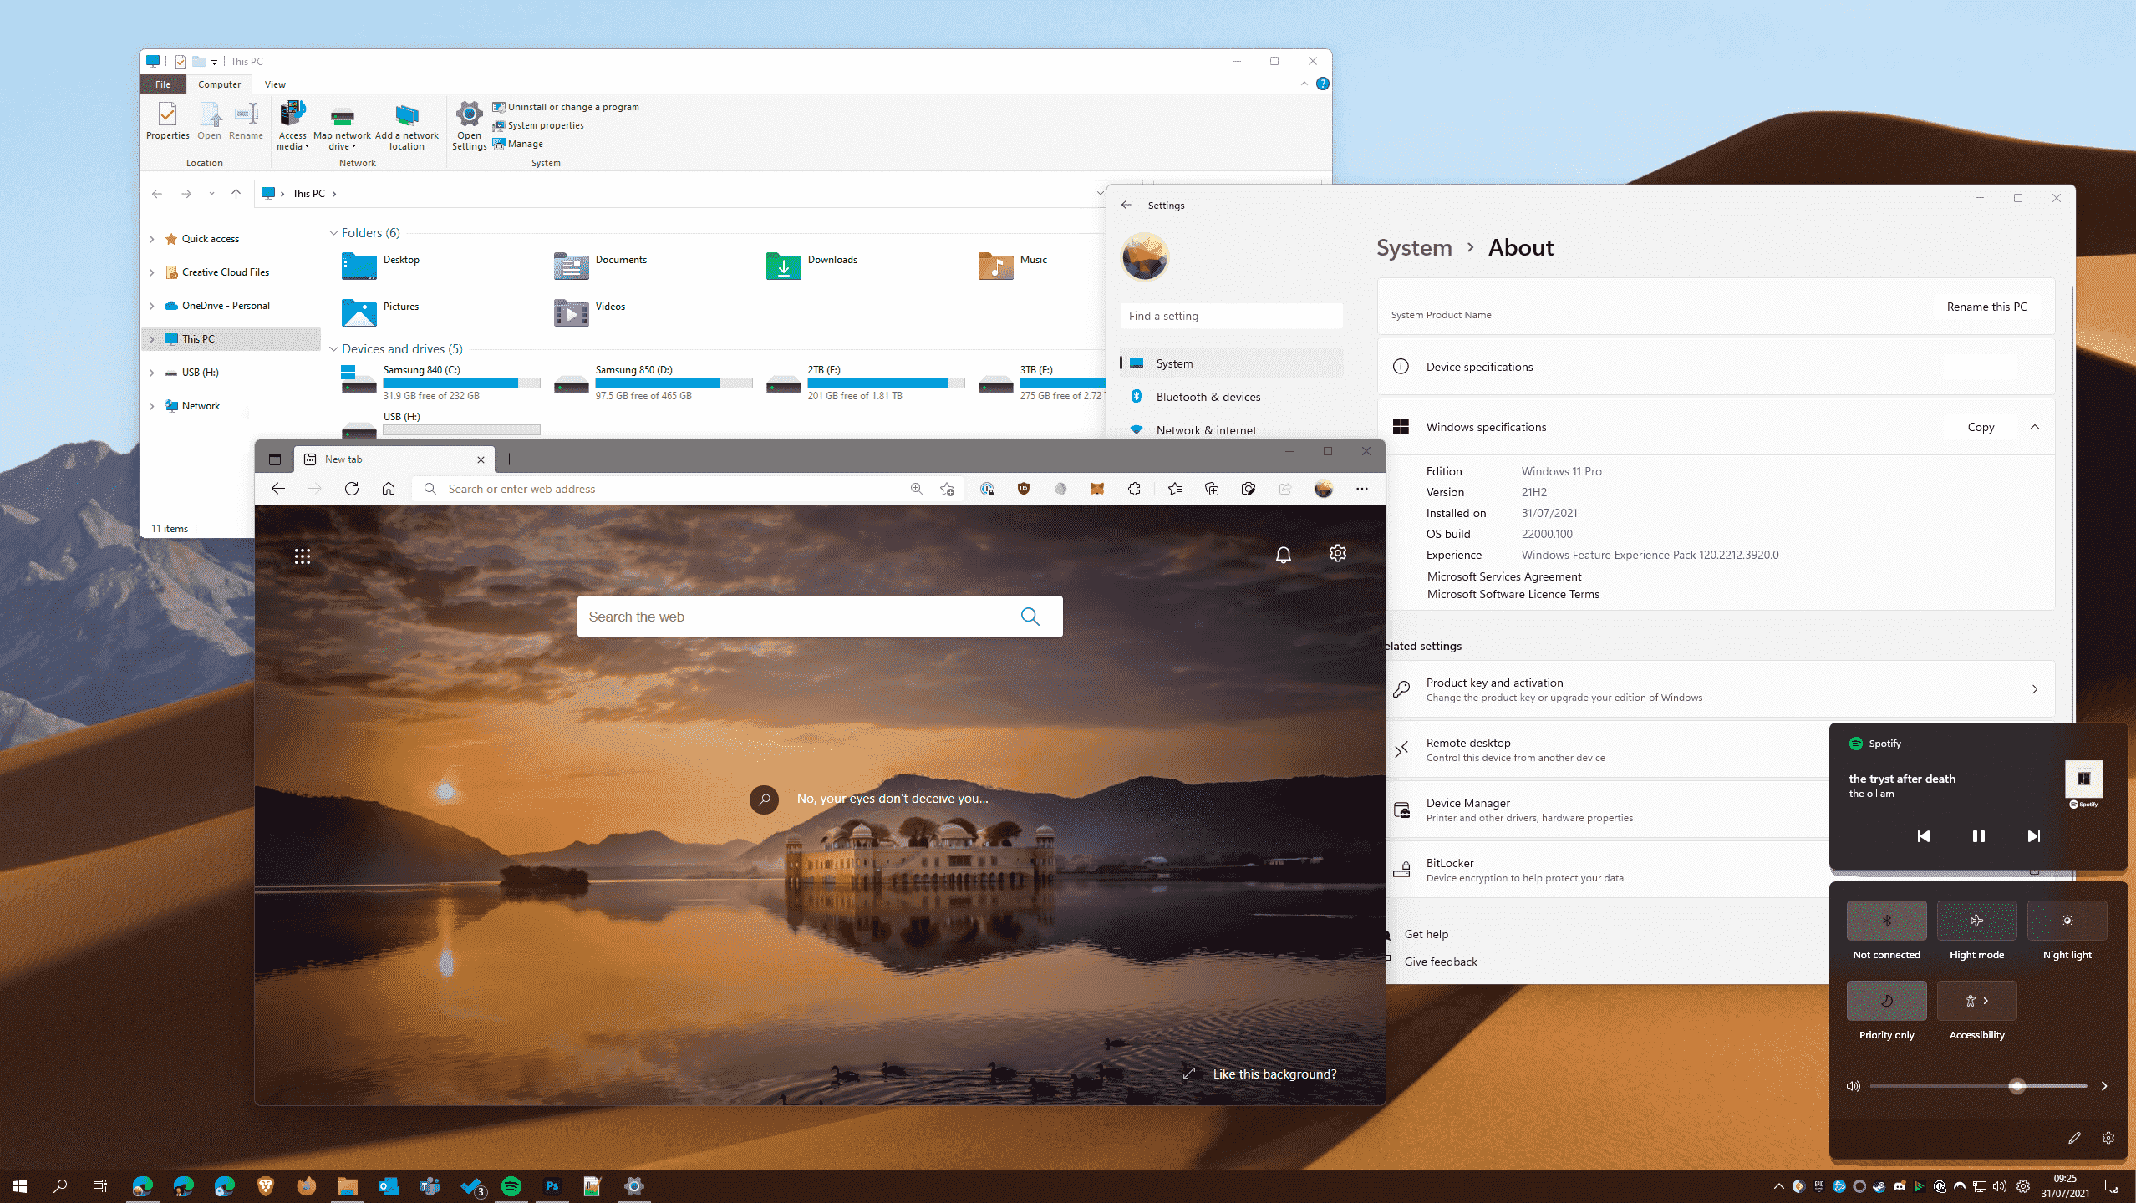This screenshot has height=1203, width=2136.
Task: Click Rename this PC button
Action: pos(1985,307)
